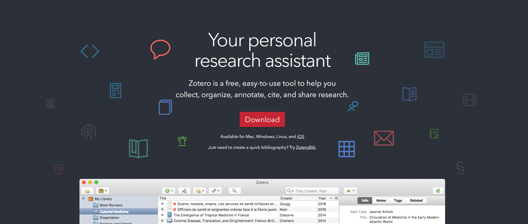
Task: Click creator cell 'Zaugg'
Action: tap(285, 204)
